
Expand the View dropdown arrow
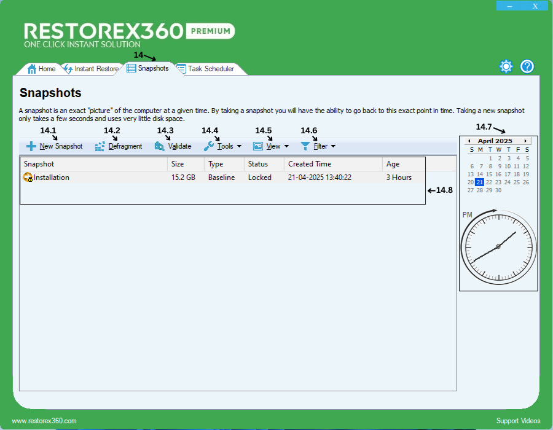286,147
